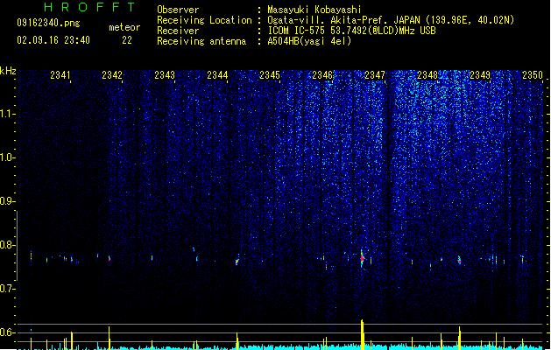The image size is (551, 350).
Task: Click the 2341 time marker
Action: click(x=60, y=75)
